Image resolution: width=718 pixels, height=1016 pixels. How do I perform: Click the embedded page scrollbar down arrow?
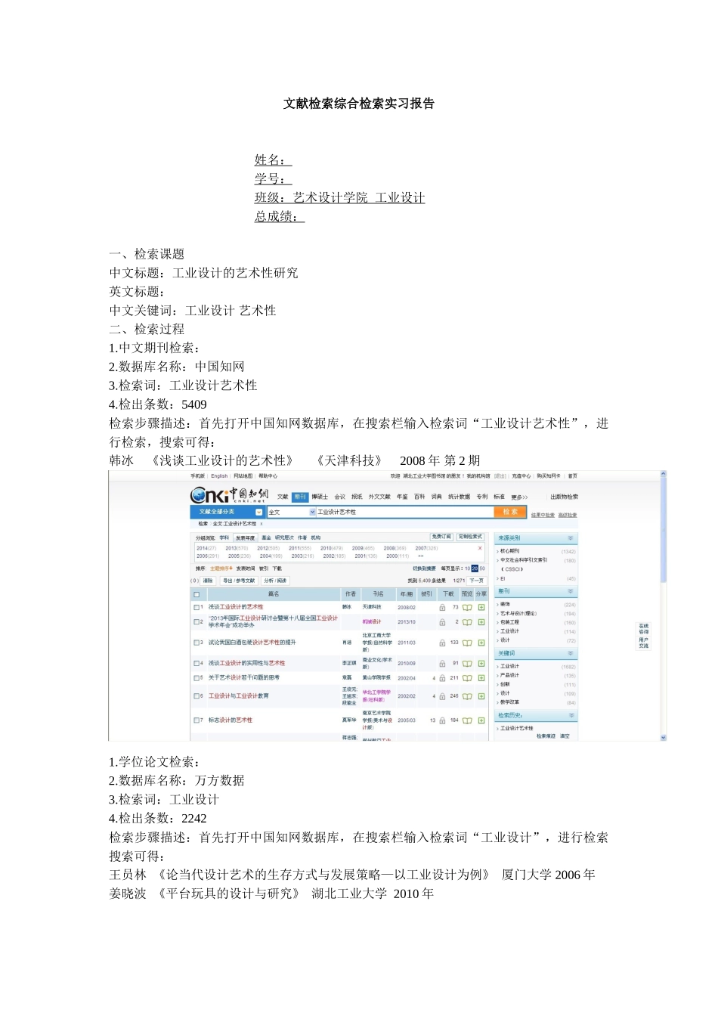coord(663,737)
